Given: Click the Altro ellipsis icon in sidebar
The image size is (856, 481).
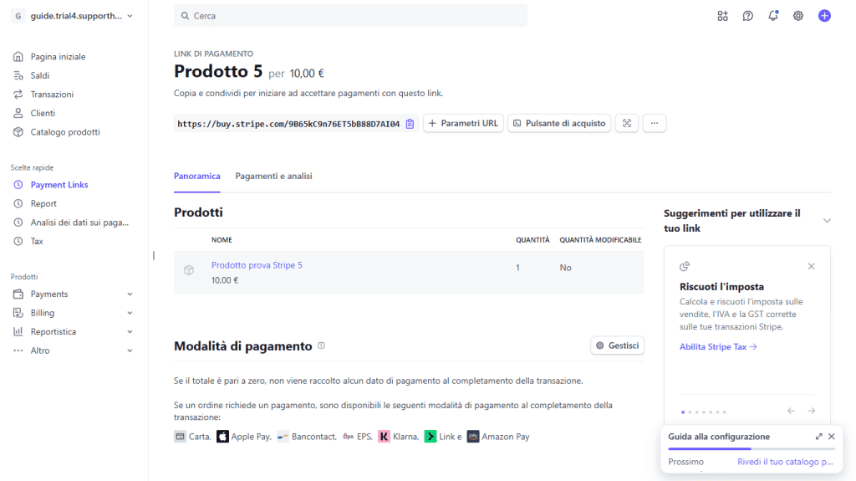Looking at the screenshot, I should [x=18, y=351].
